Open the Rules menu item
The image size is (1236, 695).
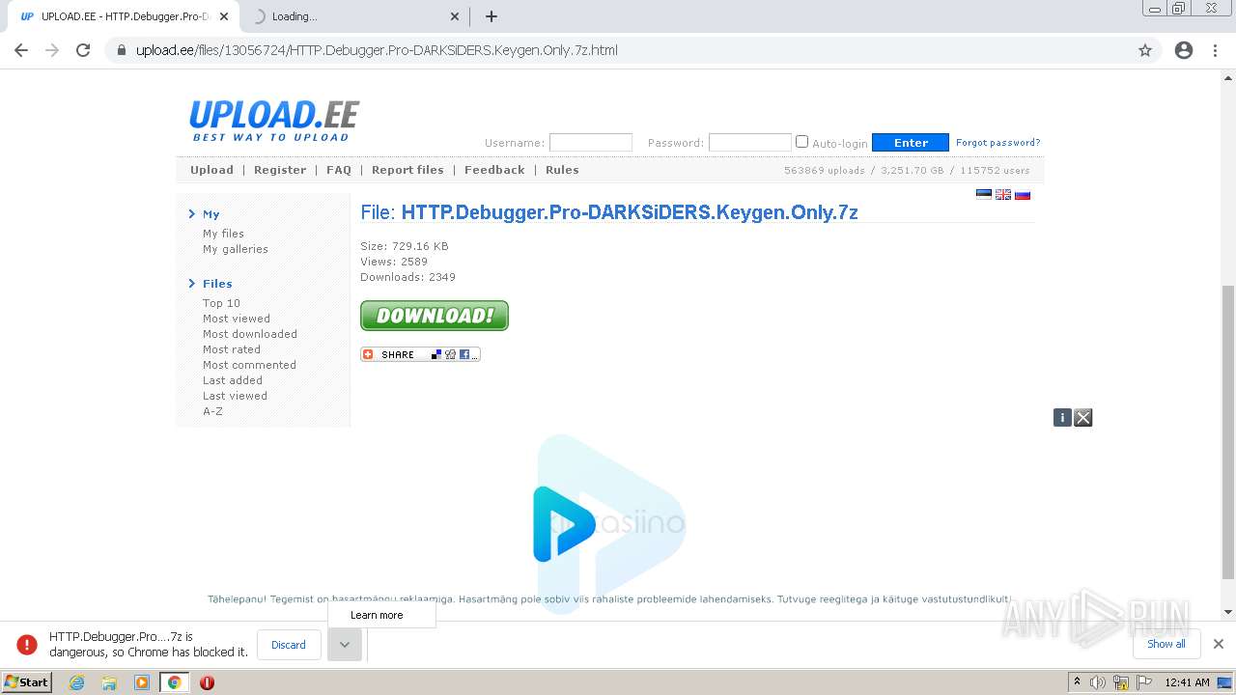click(x=562, y=170)
